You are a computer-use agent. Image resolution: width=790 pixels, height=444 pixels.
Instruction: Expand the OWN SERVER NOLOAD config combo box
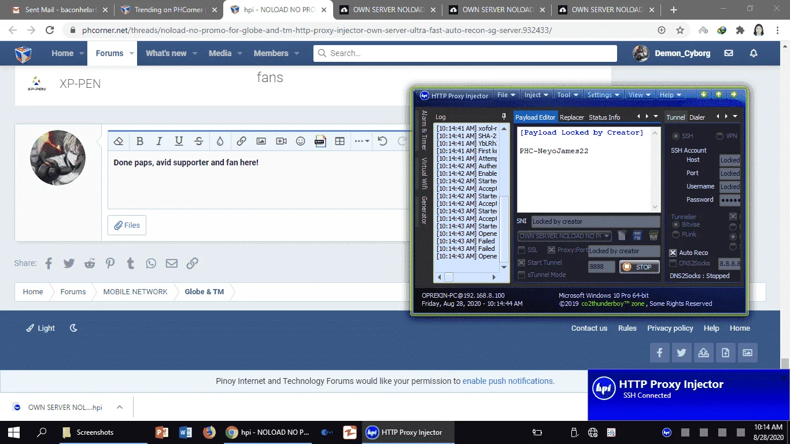607,236
